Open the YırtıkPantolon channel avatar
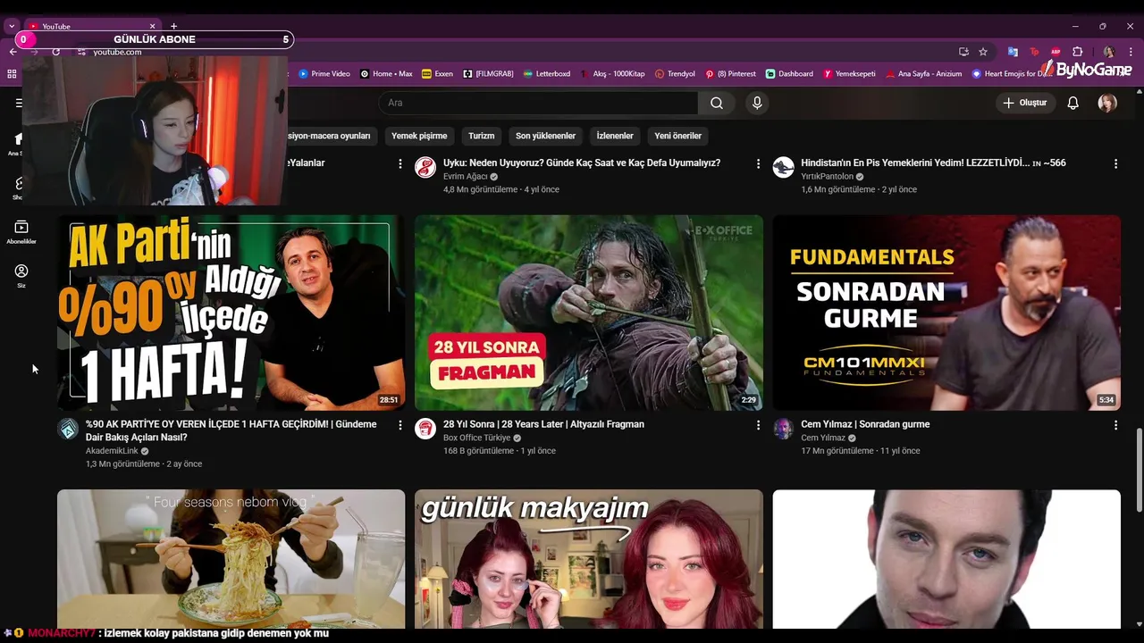 tap(783, 167)
